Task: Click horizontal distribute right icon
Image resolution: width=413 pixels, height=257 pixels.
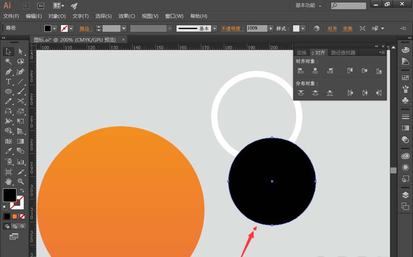Action: point(379,93)
